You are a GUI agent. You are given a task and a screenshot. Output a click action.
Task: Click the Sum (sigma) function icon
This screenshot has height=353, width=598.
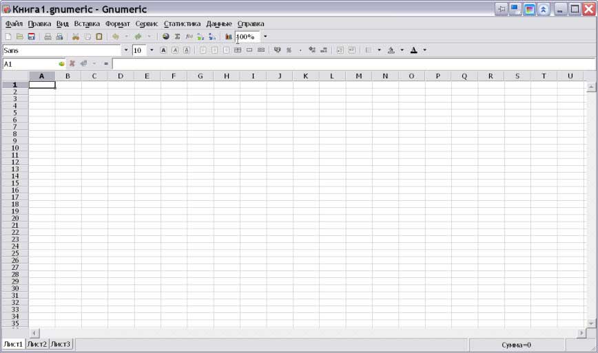[x=177, y=36]
